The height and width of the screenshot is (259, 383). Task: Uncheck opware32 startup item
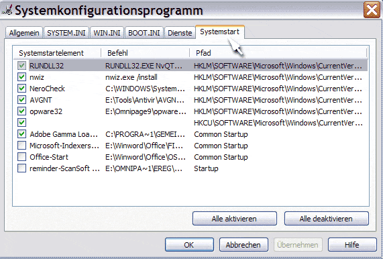tap(21, 111)
